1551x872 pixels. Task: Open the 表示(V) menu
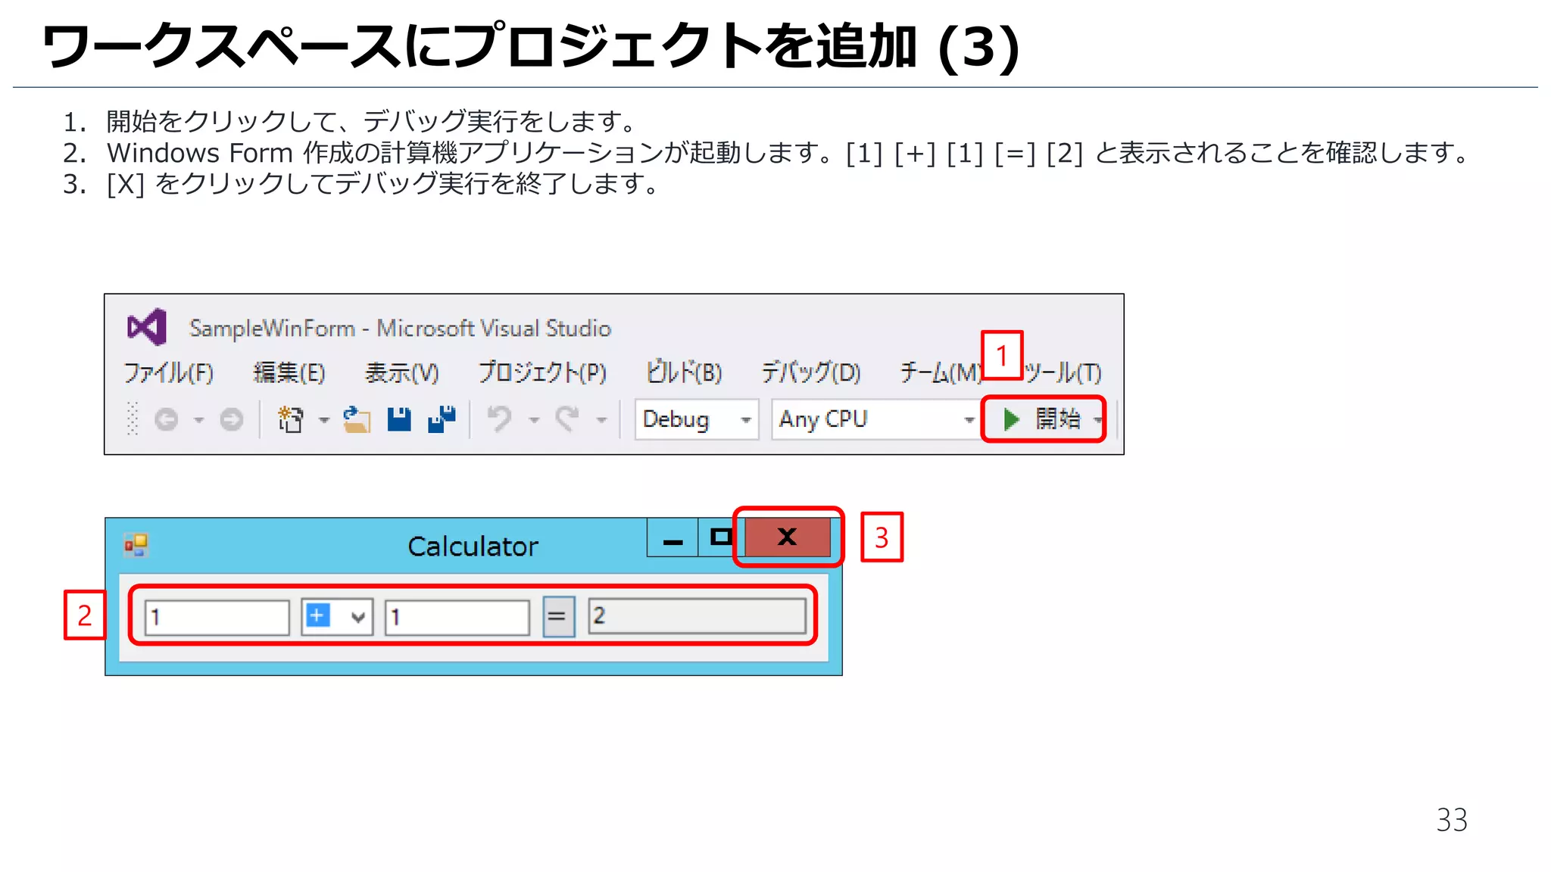coord(401,372)
